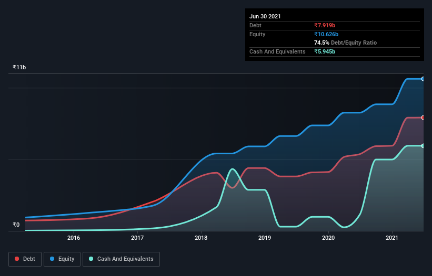Click the 2016 x-axis label

click(74, 238)
